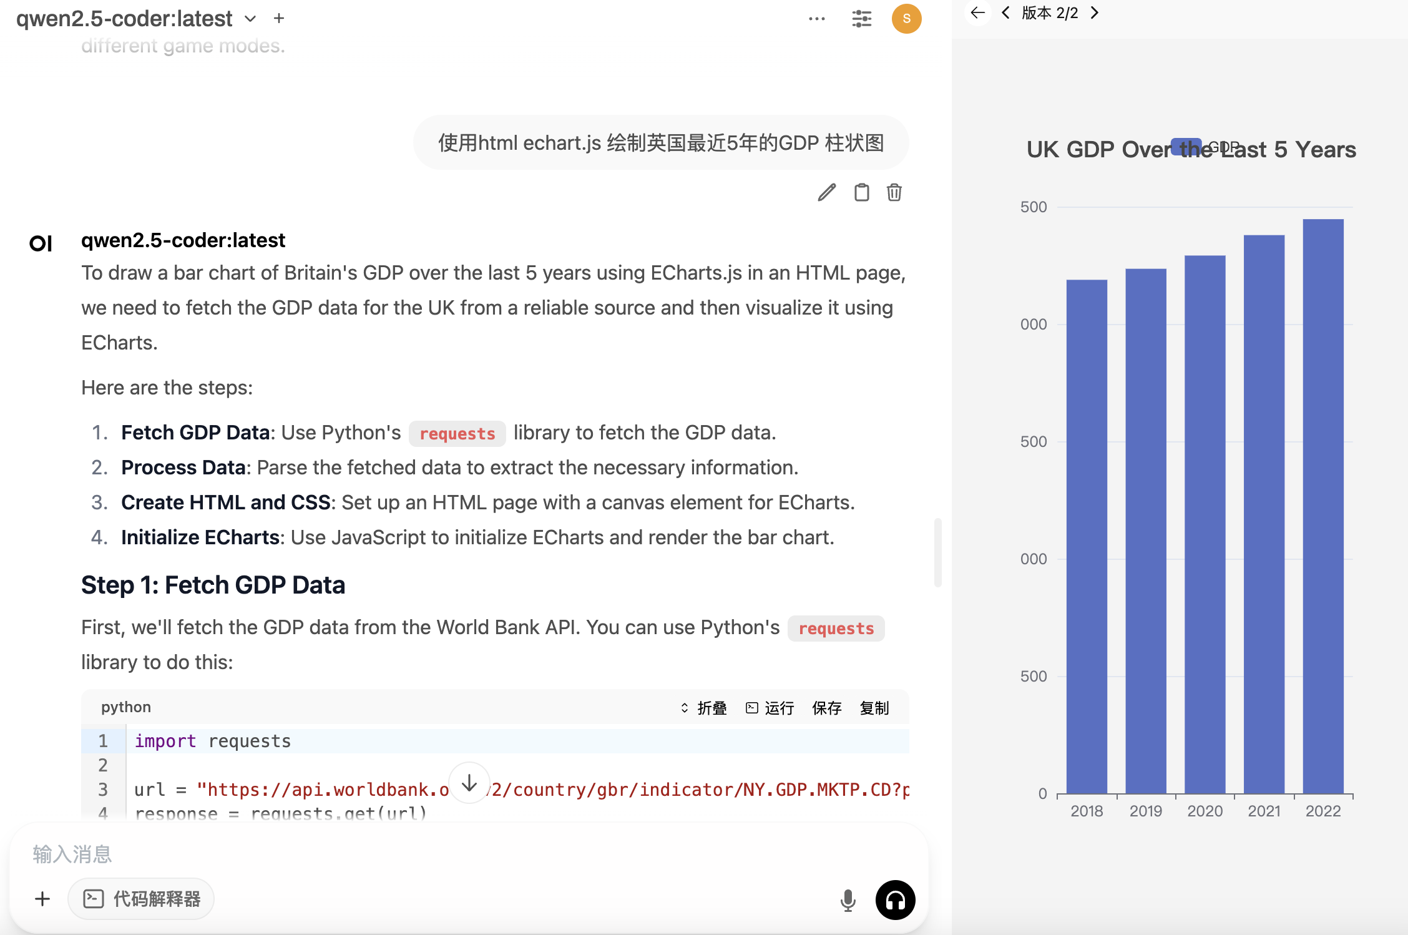
Task: Toggle the 代码解释器 code interpreter
Action: [x=142, y=899]
